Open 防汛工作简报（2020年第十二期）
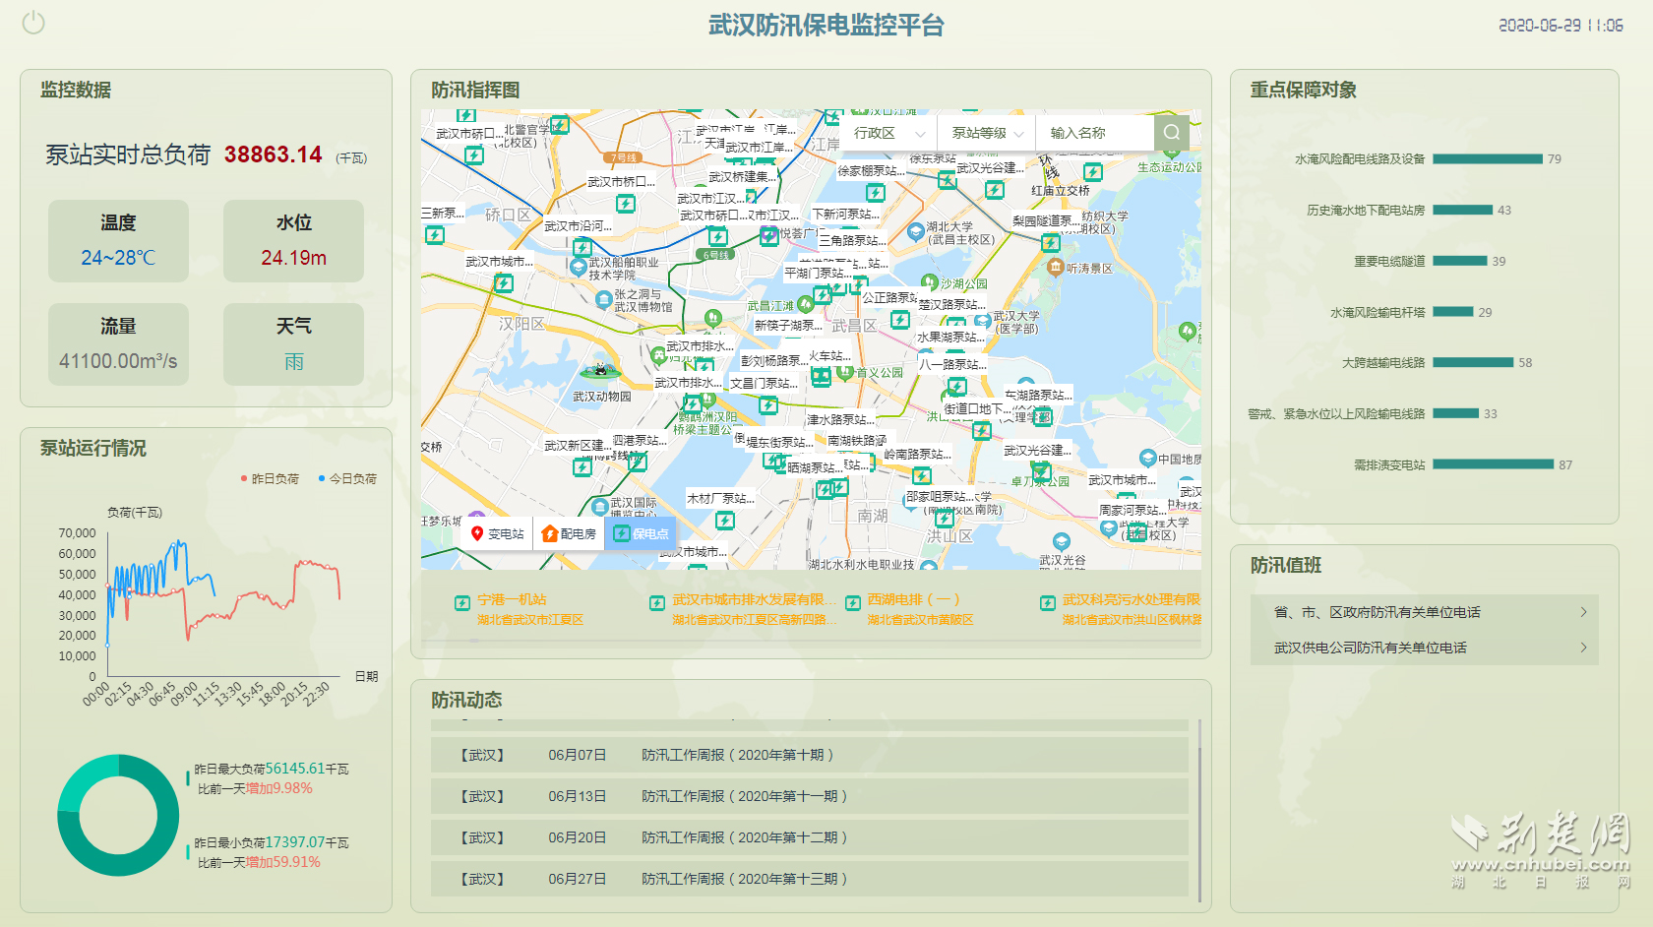Image resolution: width=1653 pixels, height=927 pixels. pos(810,837)
